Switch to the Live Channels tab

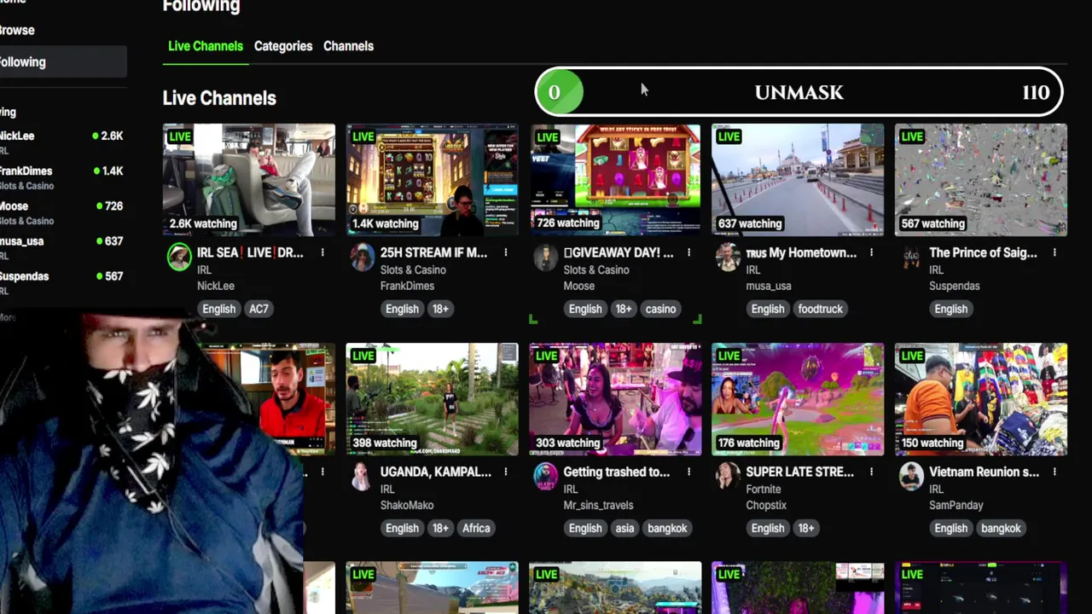tap(206, 46)
